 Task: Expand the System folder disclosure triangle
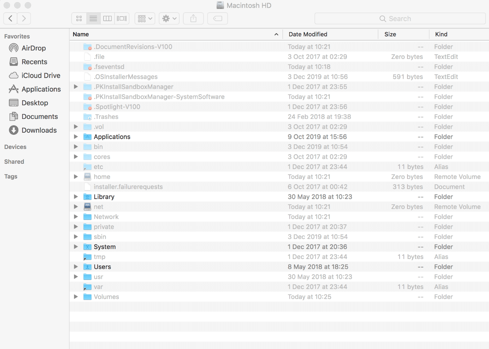(x=76, y=247)
